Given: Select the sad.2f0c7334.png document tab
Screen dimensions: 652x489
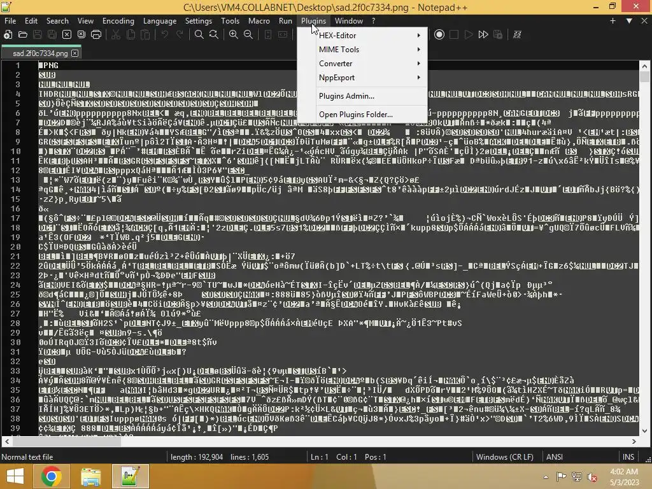Looking at the screenshot, I should [40, 53].
